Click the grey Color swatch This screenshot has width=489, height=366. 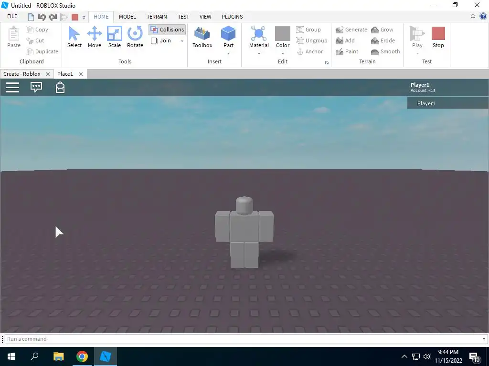tap(283, 34)
